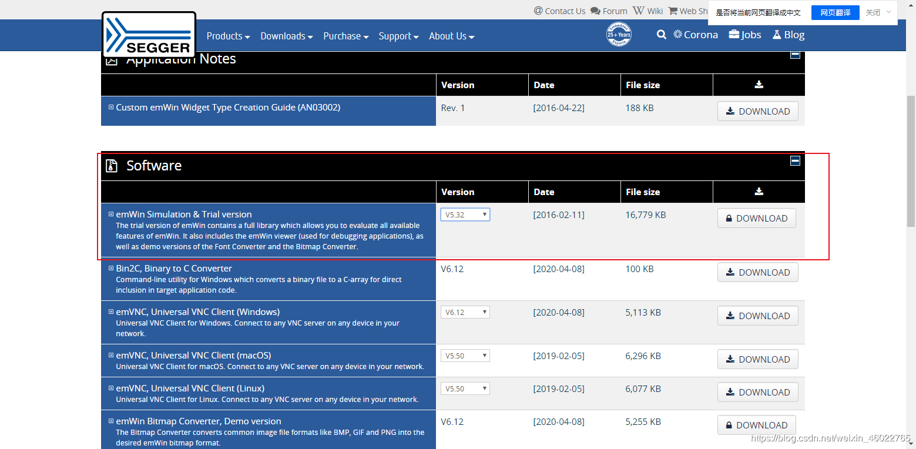Open version dropdown for emWin Simulation & Trial
916x449 pixels.
465,215
